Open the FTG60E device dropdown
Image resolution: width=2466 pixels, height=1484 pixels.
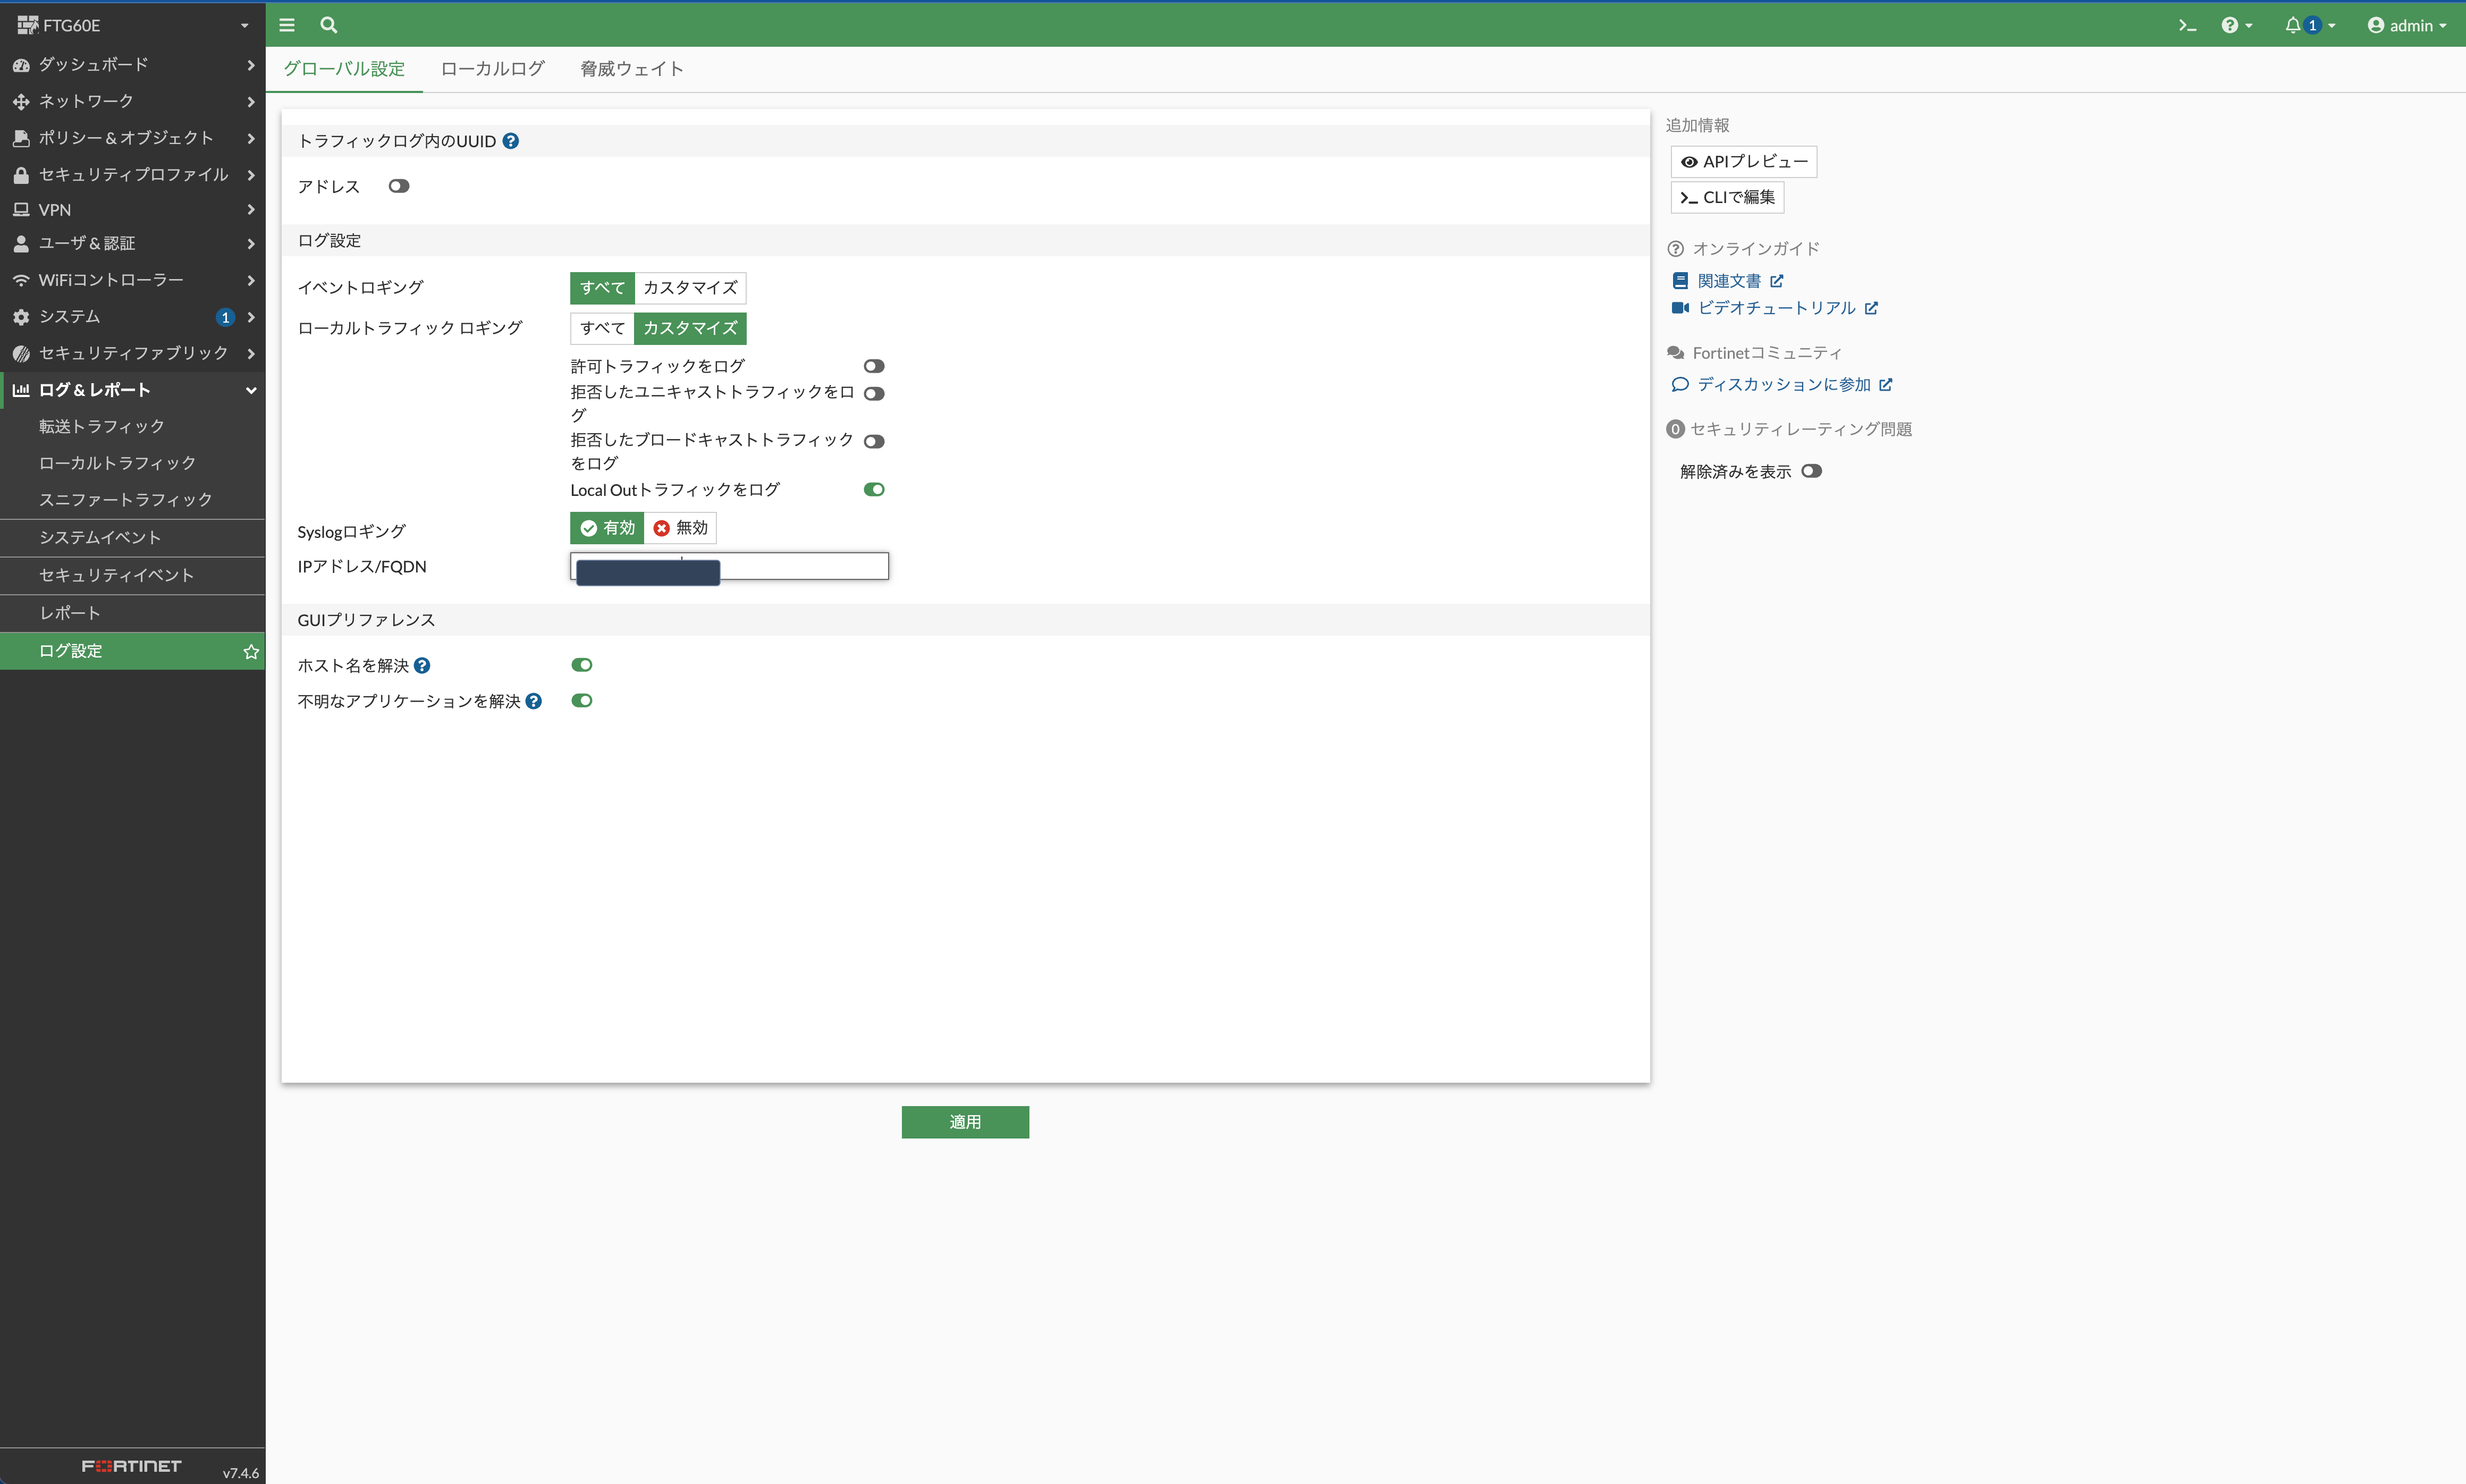coord(133,25)
